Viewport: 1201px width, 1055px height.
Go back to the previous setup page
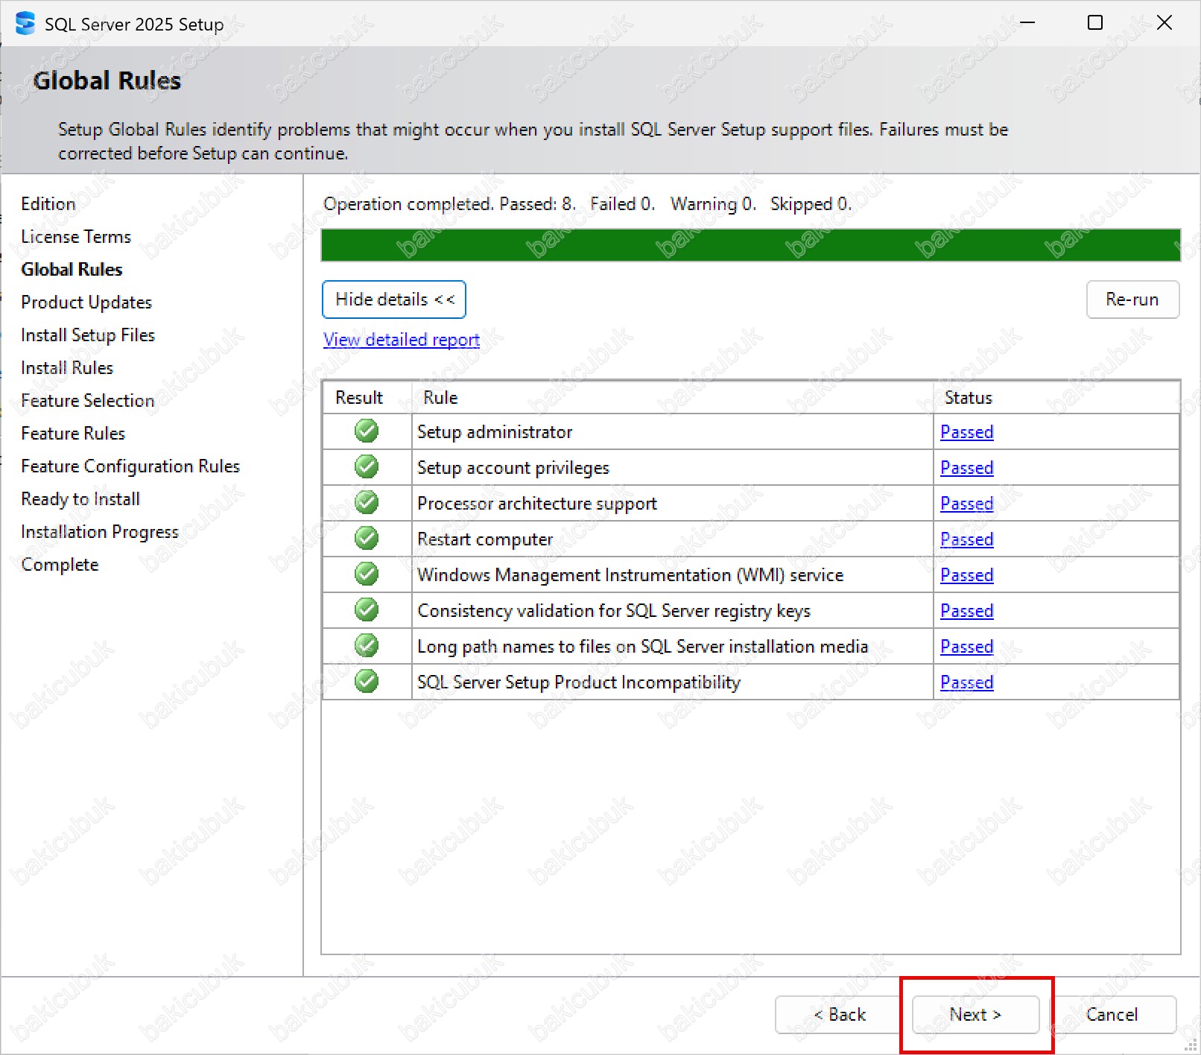tap(839, 1015)
